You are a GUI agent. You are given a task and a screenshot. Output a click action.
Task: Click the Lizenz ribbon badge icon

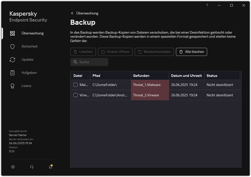12,86
